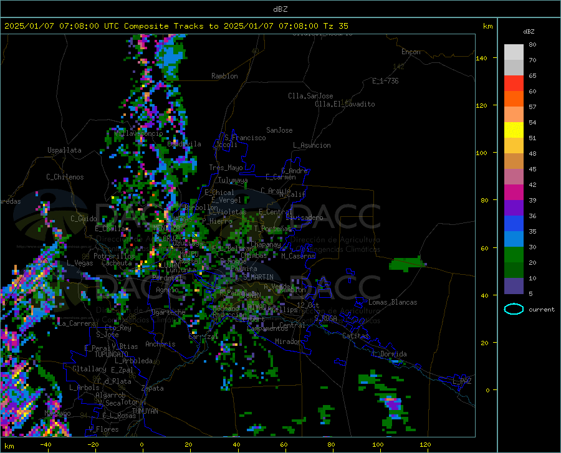Click the 'Mirador' map label
The image size is (561, 453).
click(x=288, y=341)
